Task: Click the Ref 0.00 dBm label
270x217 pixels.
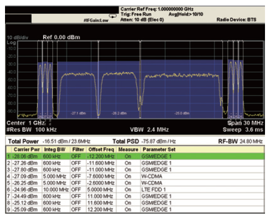Action: pyautogui.click(x=61, y=37)
